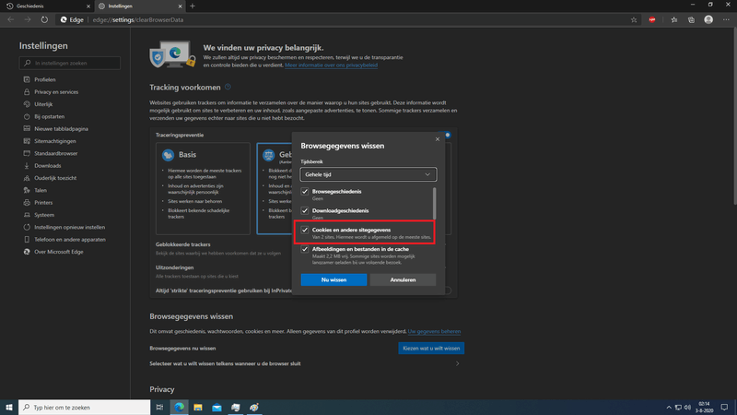Screen dimensions: 737x415
Task: Open the Windows notification center
Action: coord(724,408)
